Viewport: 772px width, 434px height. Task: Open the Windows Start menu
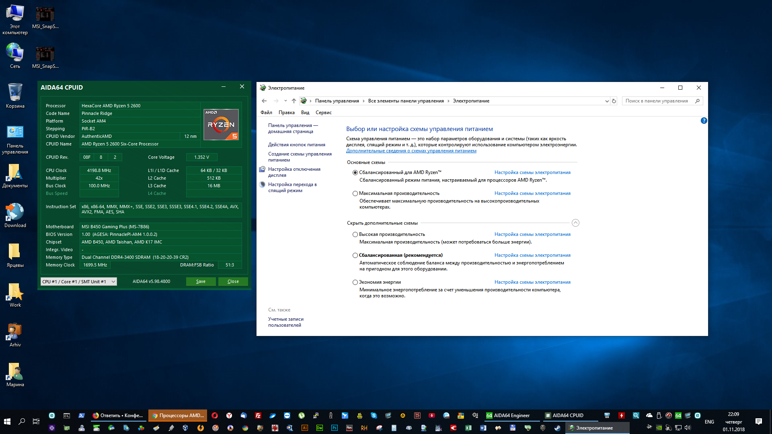(7, 421)
